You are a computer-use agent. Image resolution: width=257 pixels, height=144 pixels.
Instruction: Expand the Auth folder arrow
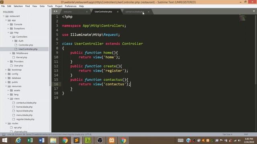tap(13, 41)
